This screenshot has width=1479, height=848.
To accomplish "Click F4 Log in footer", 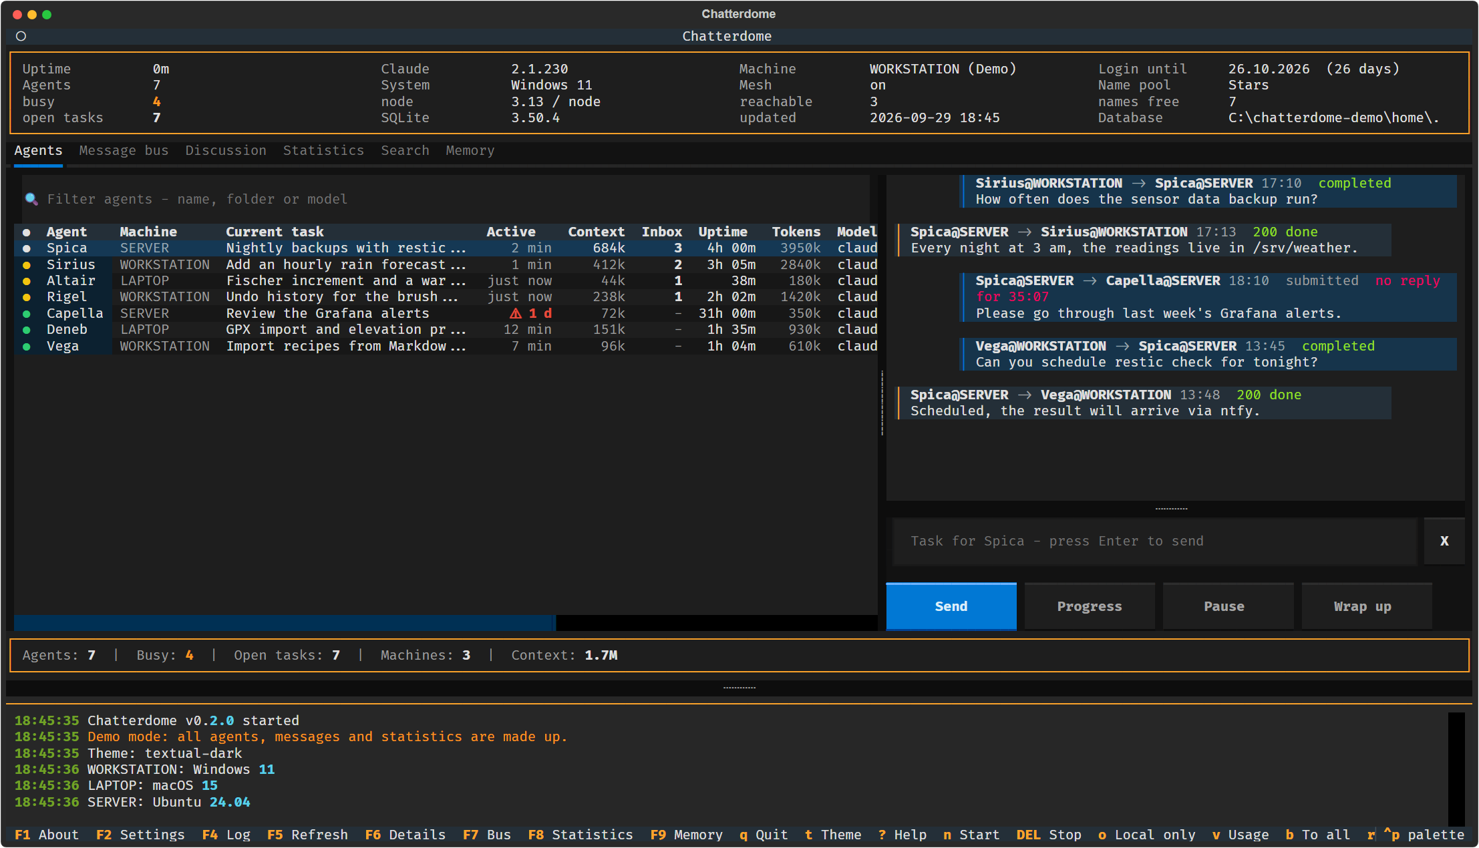I will tap(226, 835).
